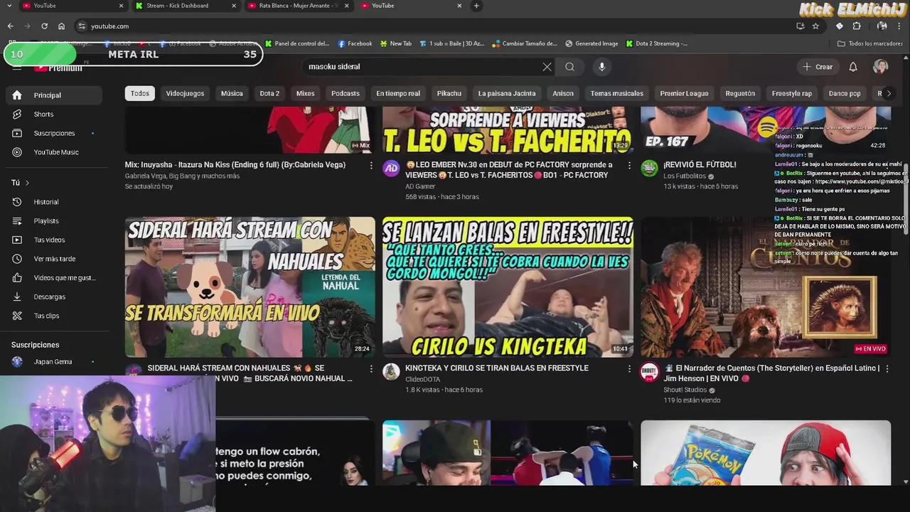Select the Dance pop chip
910x512 pixels.
tap(845, 93)
